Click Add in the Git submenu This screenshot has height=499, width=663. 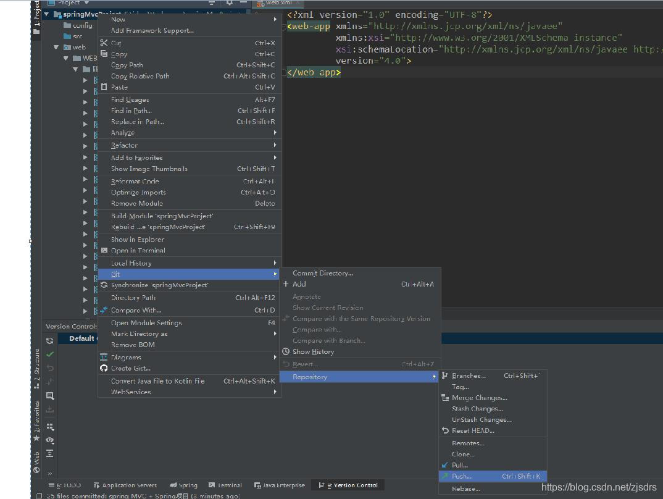[x=361, y=284]
